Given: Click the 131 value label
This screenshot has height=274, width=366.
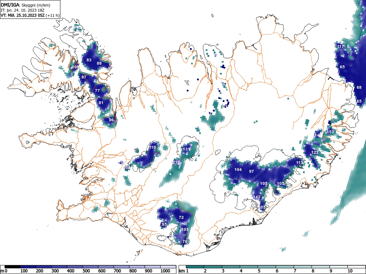Looking at the screenshot, I should [x=187, y=149].
